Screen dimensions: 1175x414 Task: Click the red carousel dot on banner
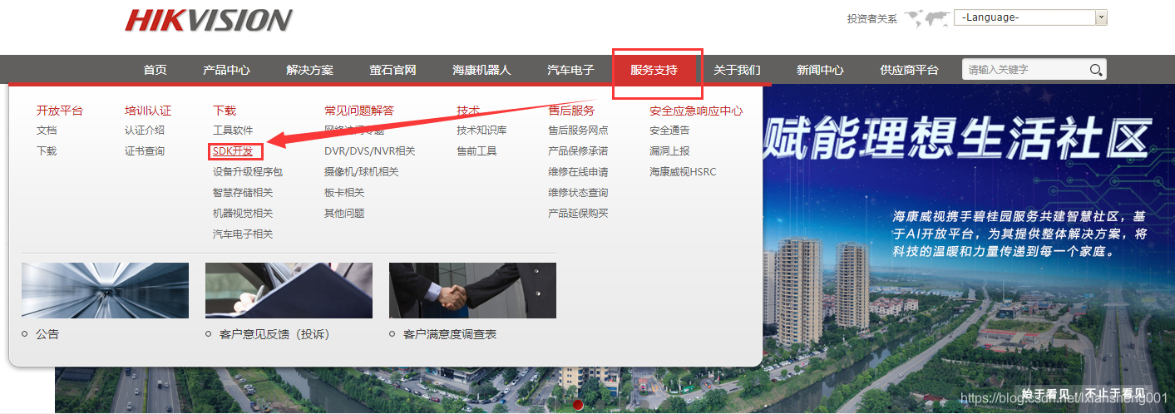(578, 405)
